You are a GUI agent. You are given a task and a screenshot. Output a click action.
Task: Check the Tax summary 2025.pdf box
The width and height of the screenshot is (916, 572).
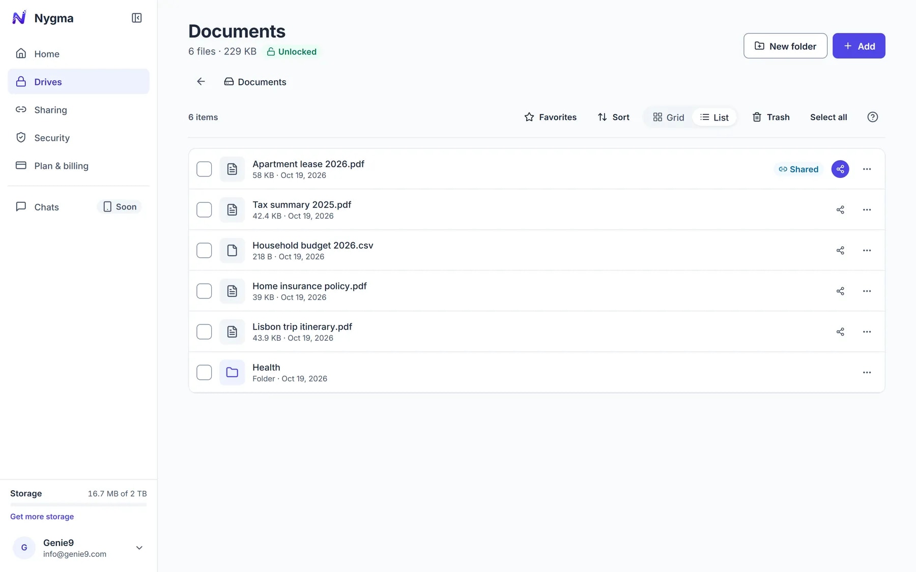[204, 209]
